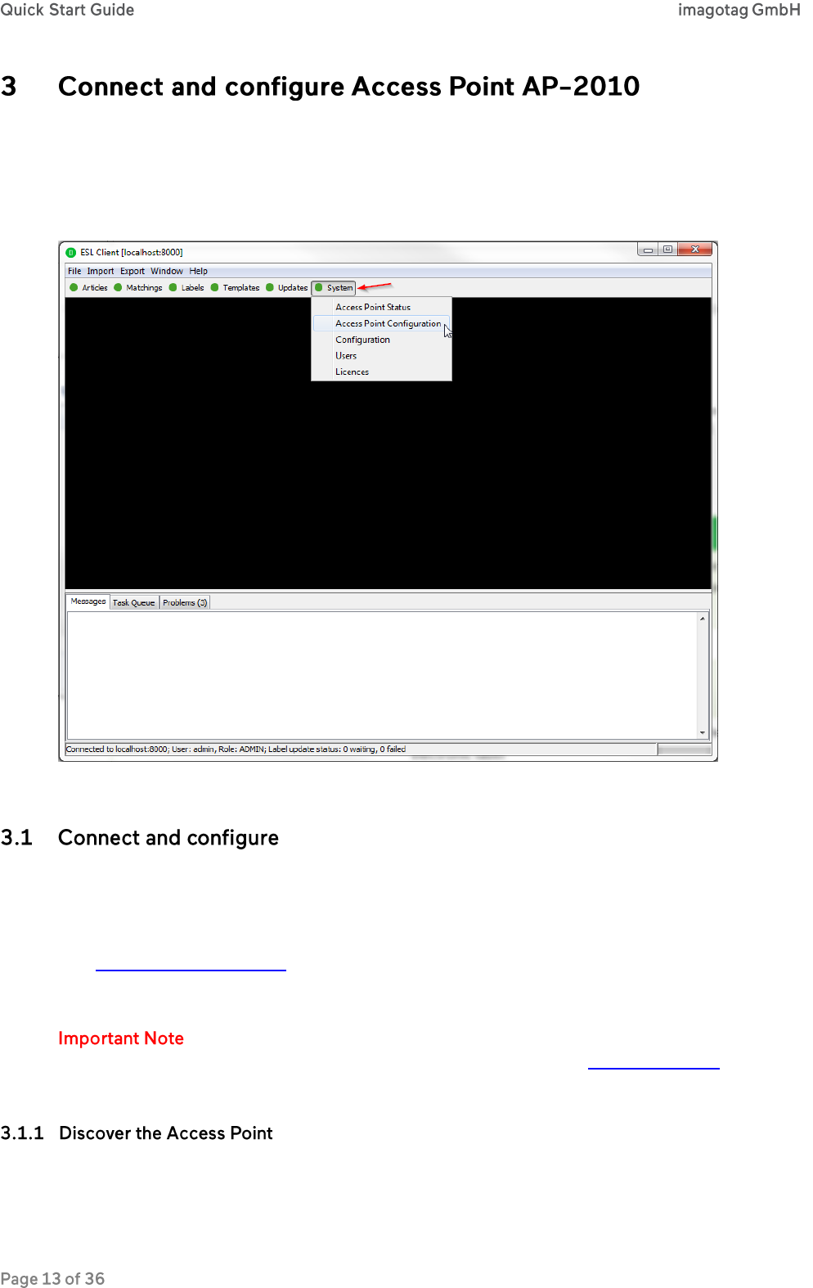Maximize the ESL Client window
The image size is (813, 1288).
click(x=668, y=250)
